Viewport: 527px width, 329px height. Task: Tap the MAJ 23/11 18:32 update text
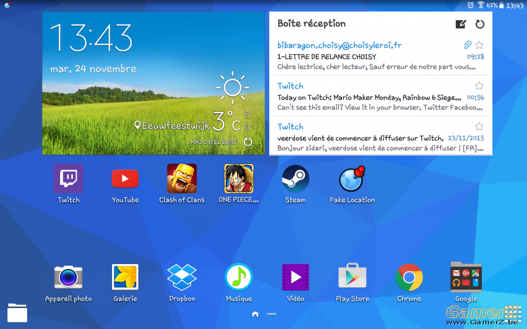coord(214,142)
